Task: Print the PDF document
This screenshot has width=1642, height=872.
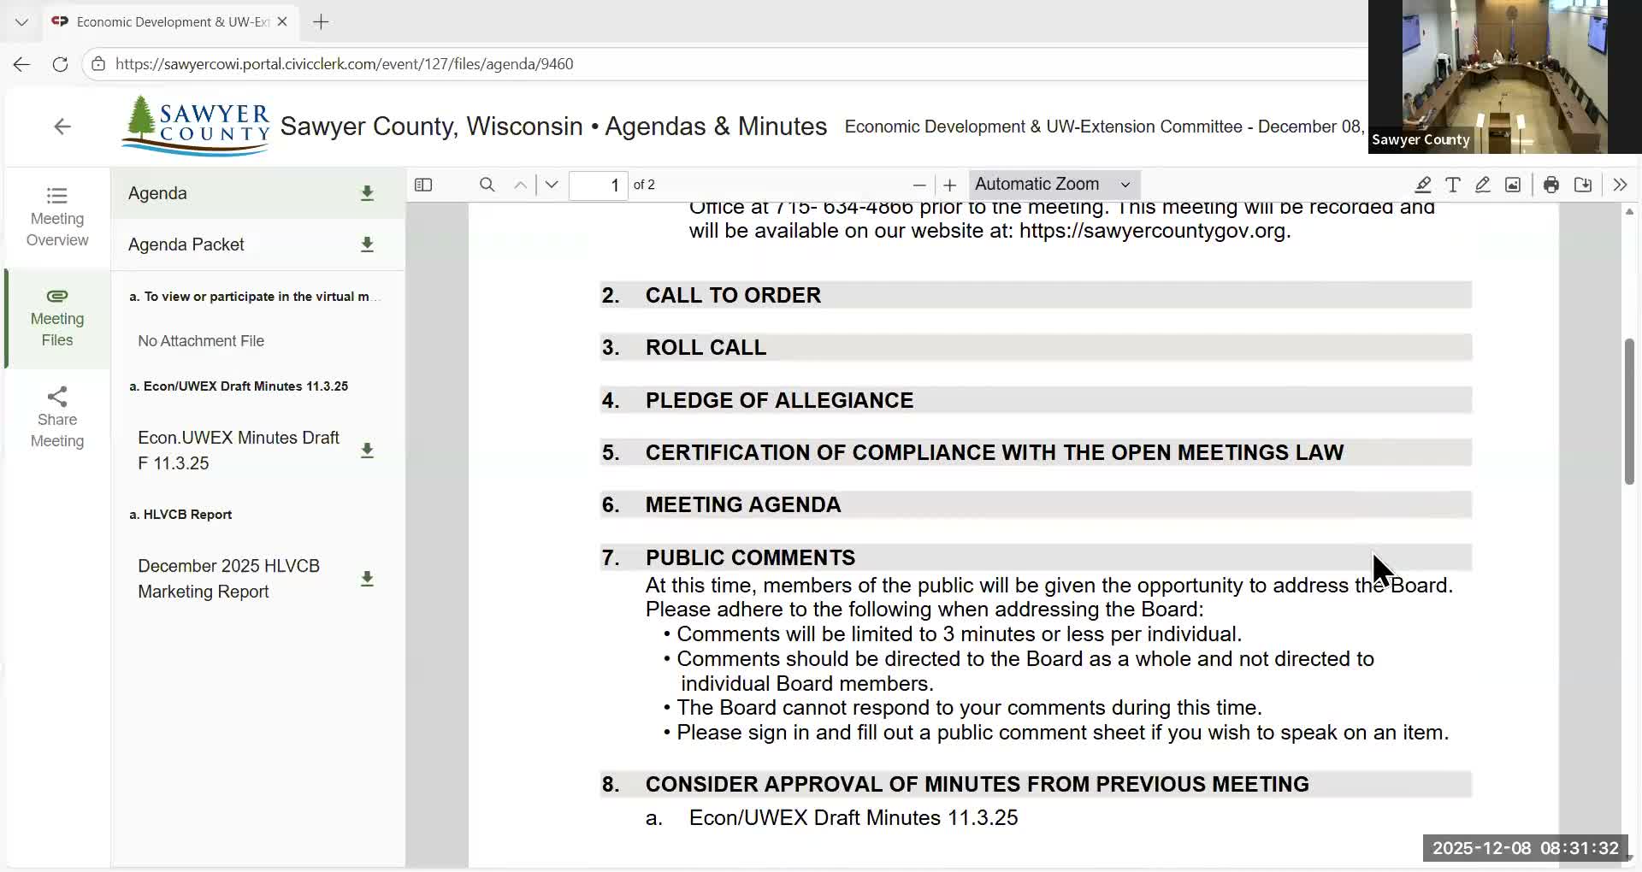Action: coord(1551,185)
